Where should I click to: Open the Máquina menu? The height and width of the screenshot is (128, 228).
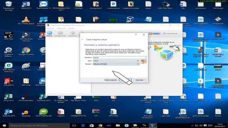tap(61, 28)
